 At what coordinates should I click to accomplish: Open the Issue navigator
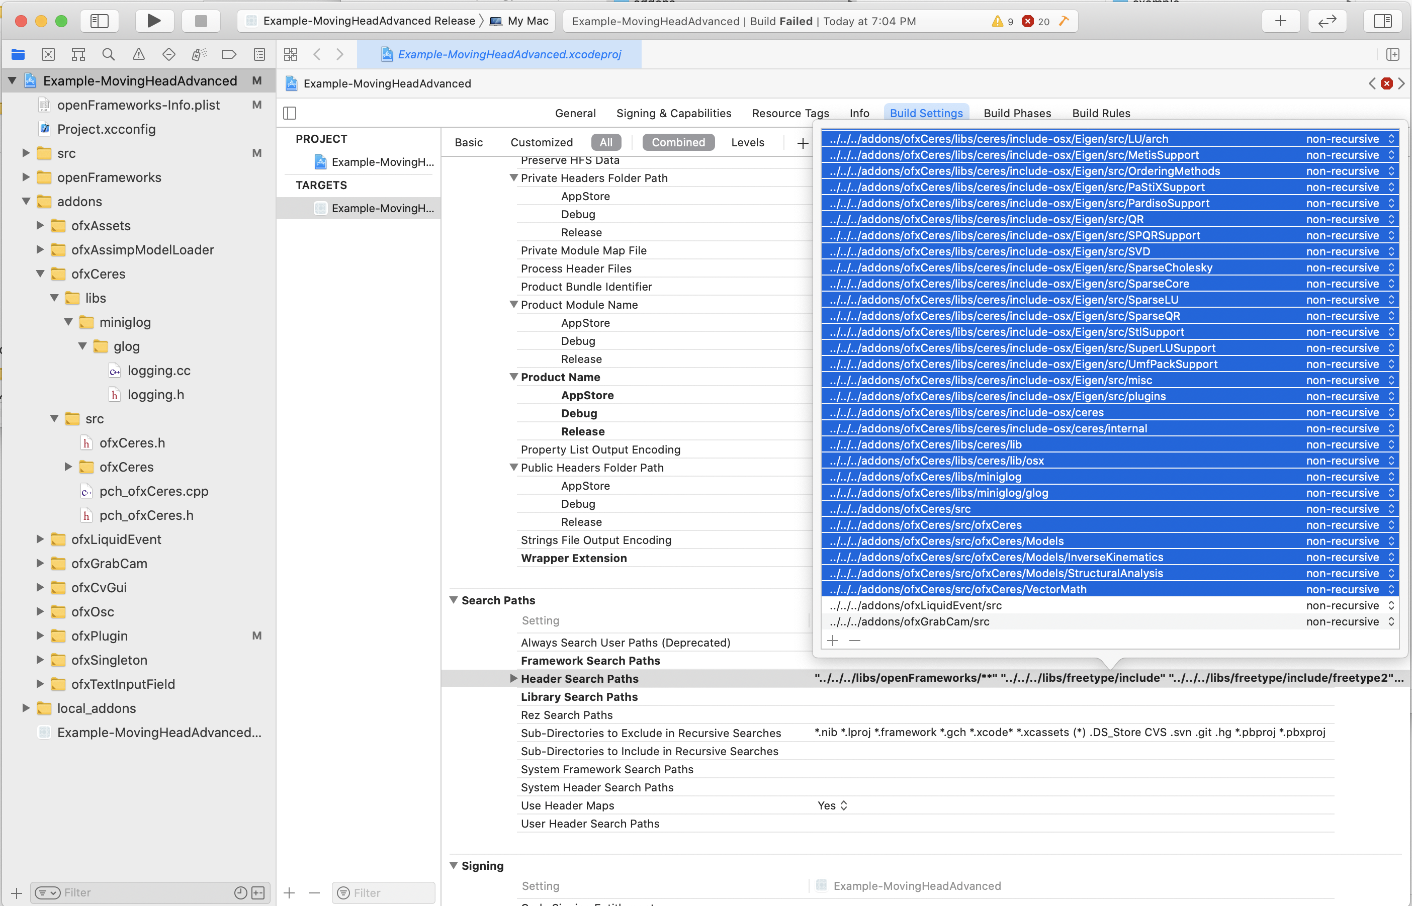pyautogui.click(x=138, y=54)
